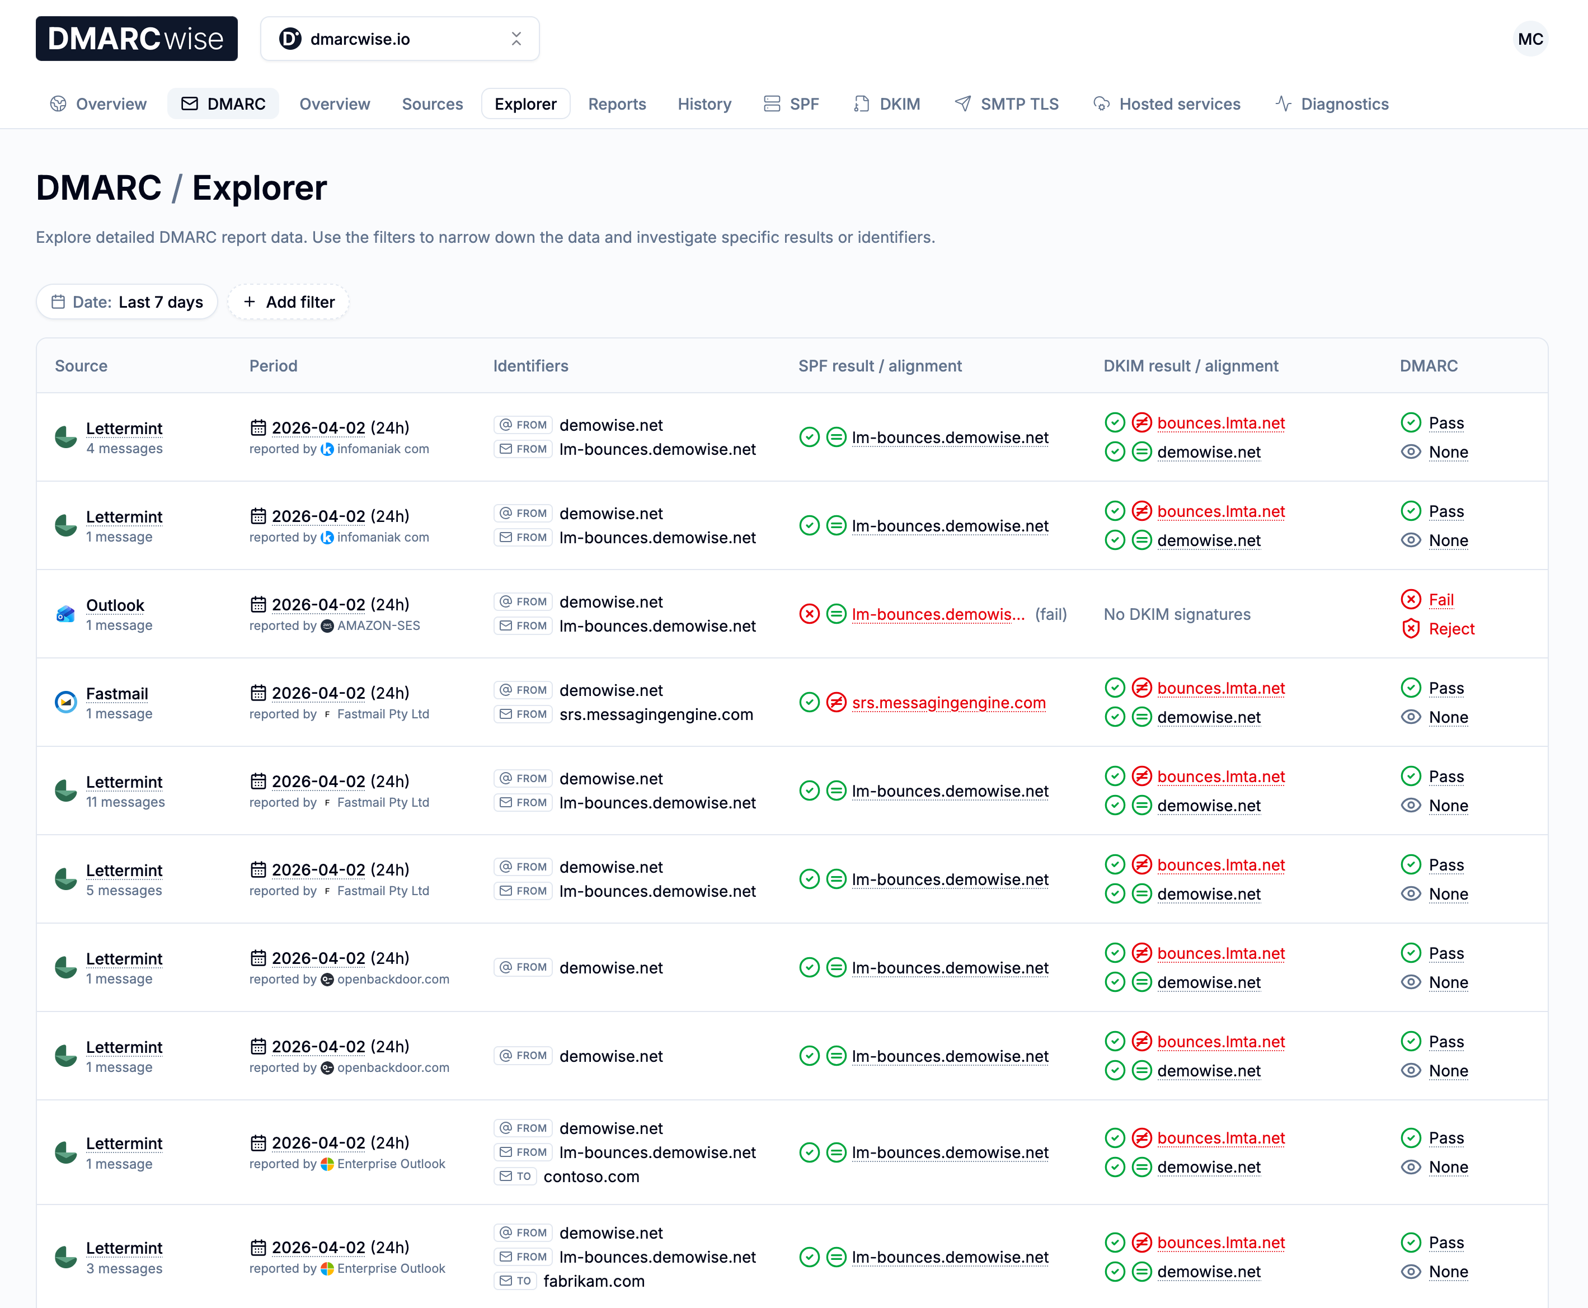Toggle the None eye icon in the first Lettermint row
This screenshot has height=1308, width=1588.
click(x=1411, y=452)
